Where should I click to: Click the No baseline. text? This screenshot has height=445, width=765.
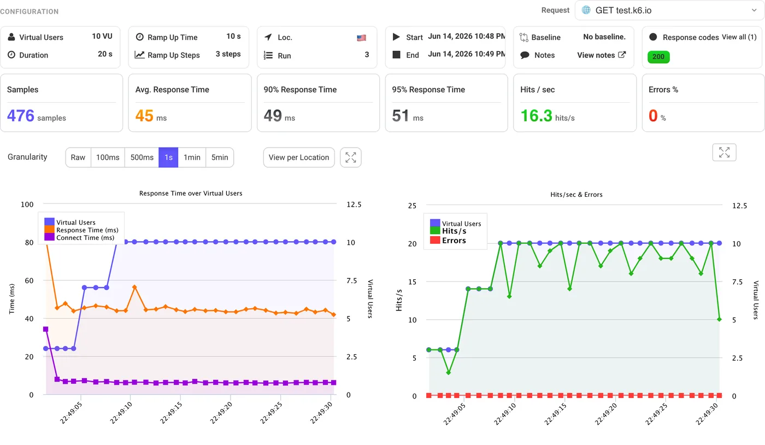[604, 37]
